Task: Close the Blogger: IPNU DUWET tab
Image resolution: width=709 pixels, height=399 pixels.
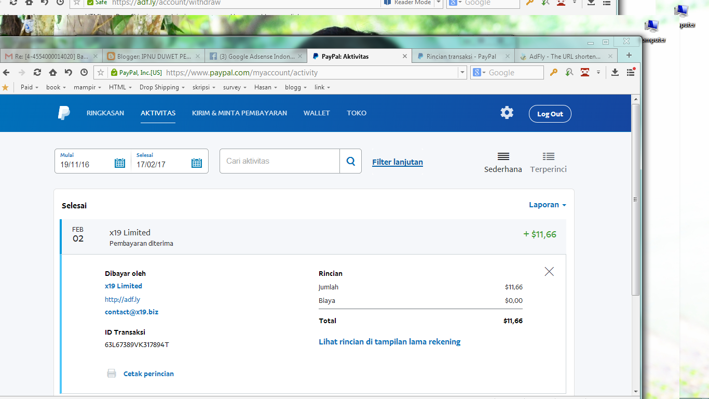Action: point(197,56)
